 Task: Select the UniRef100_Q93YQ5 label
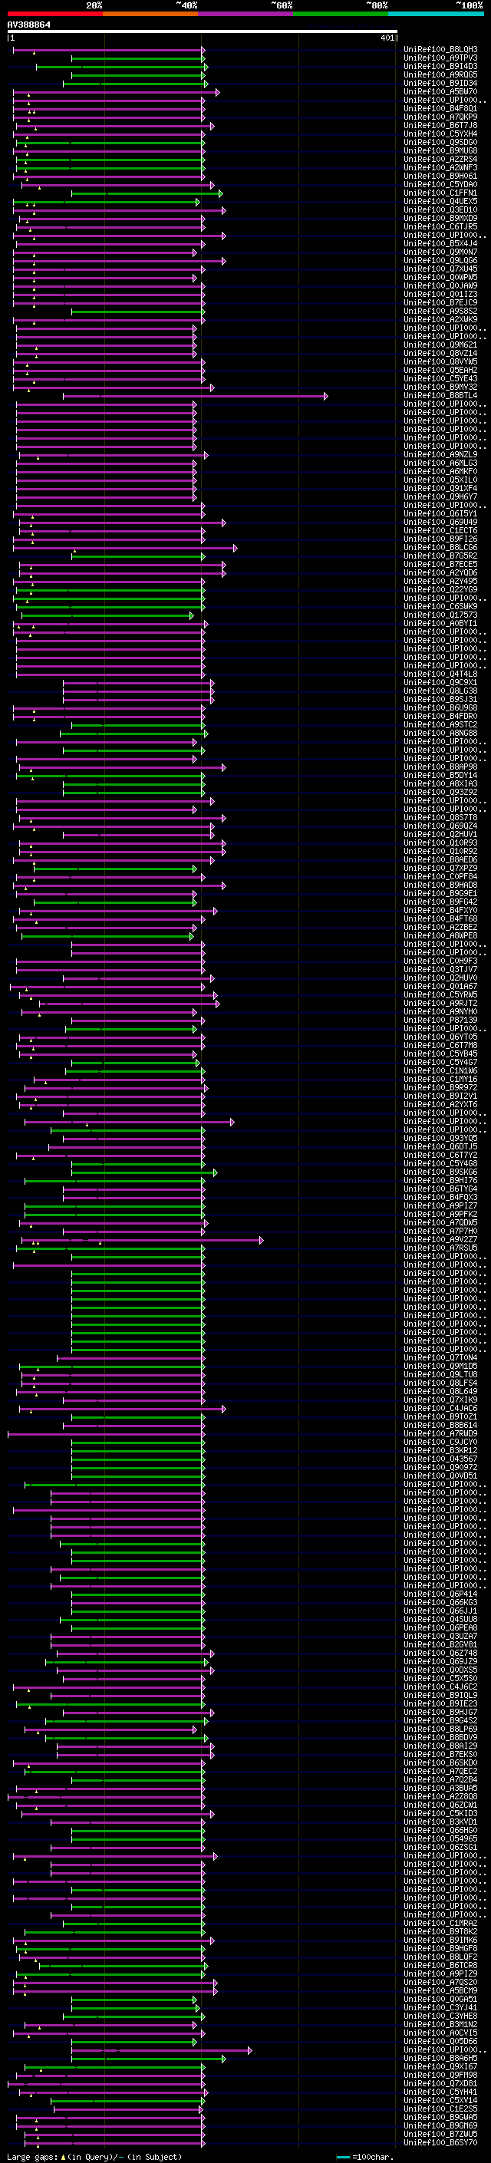(440, 1139)
